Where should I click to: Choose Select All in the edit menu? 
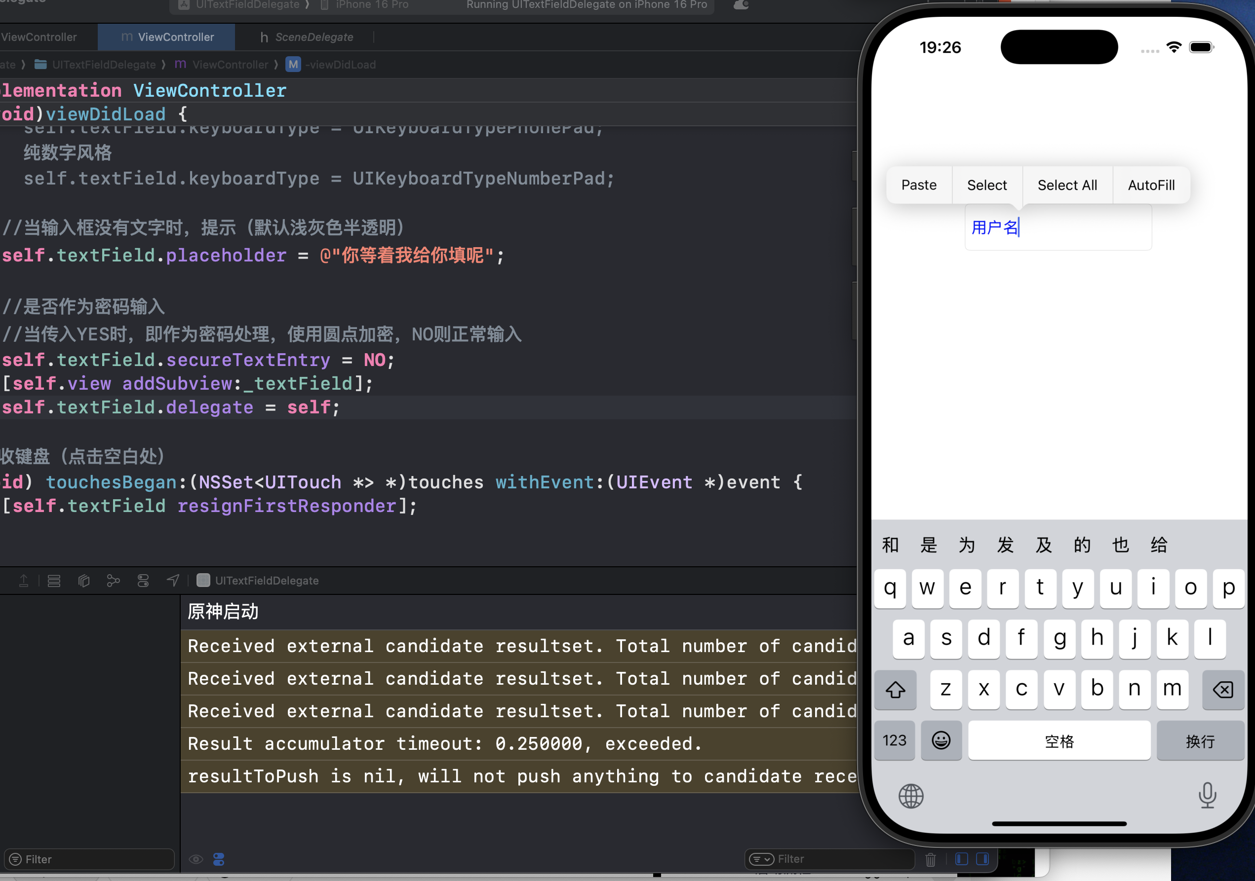click(x=1067, y=185)
